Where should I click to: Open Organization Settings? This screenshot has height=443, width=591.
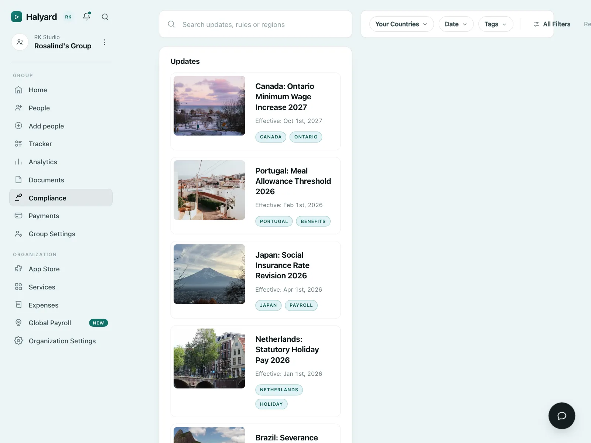[x=61, y=341]
